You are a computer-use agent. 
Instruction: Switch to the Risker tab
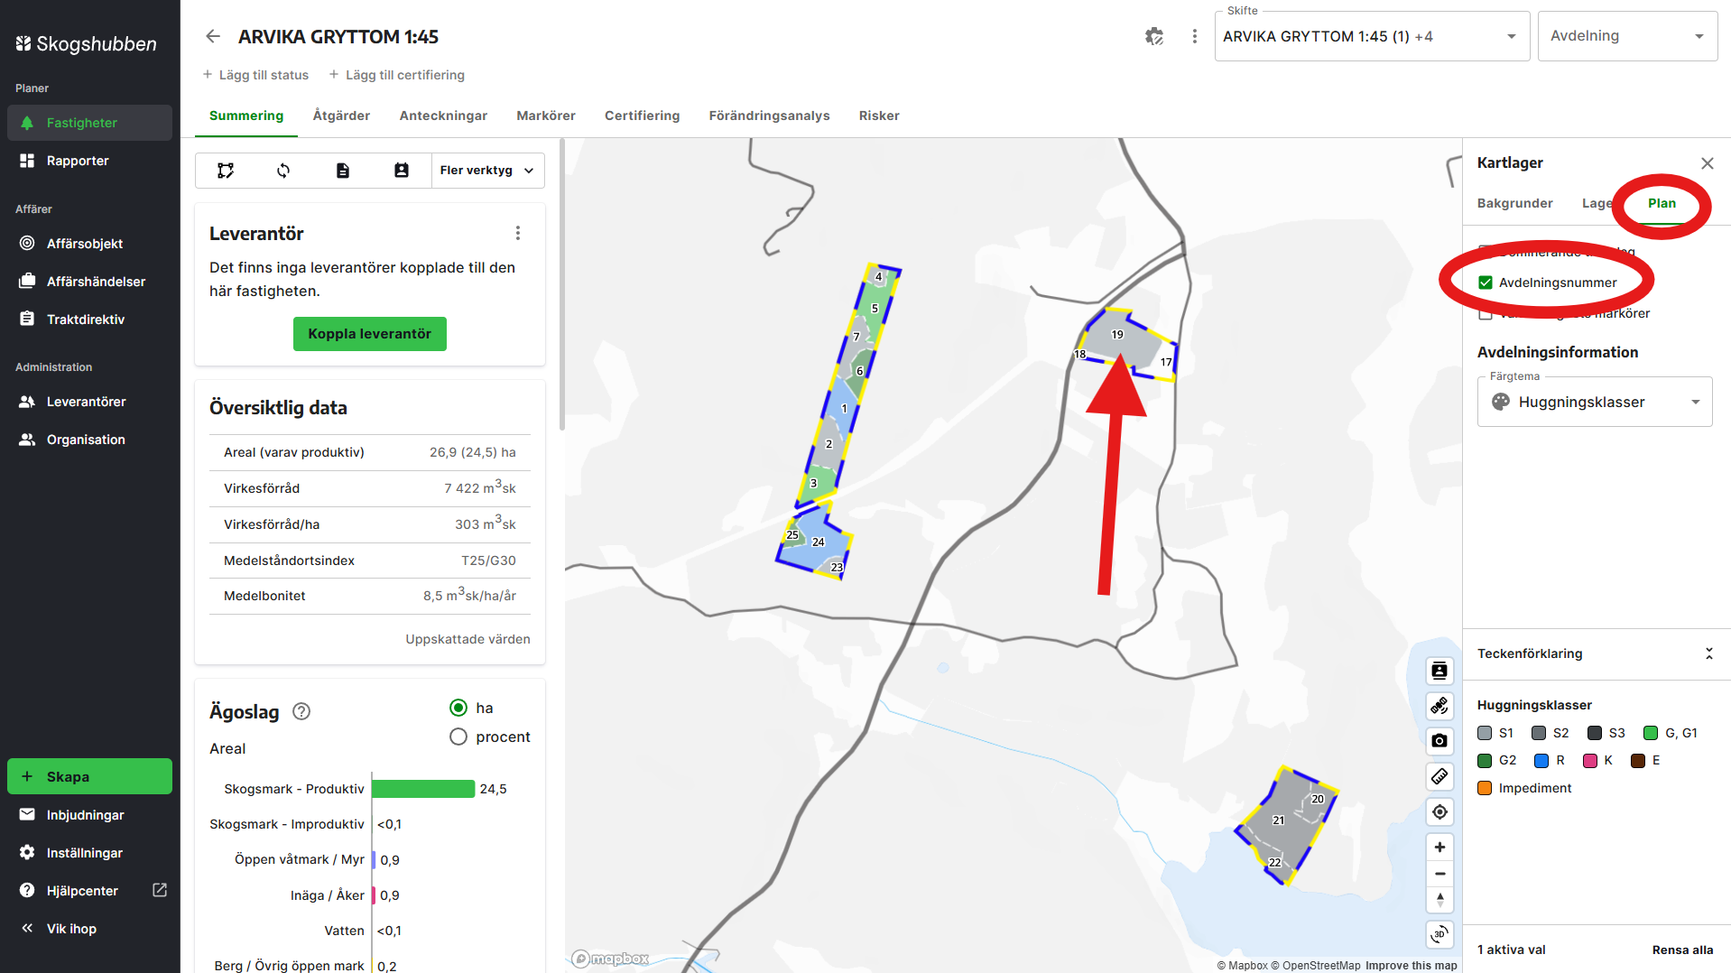point(879,116)
